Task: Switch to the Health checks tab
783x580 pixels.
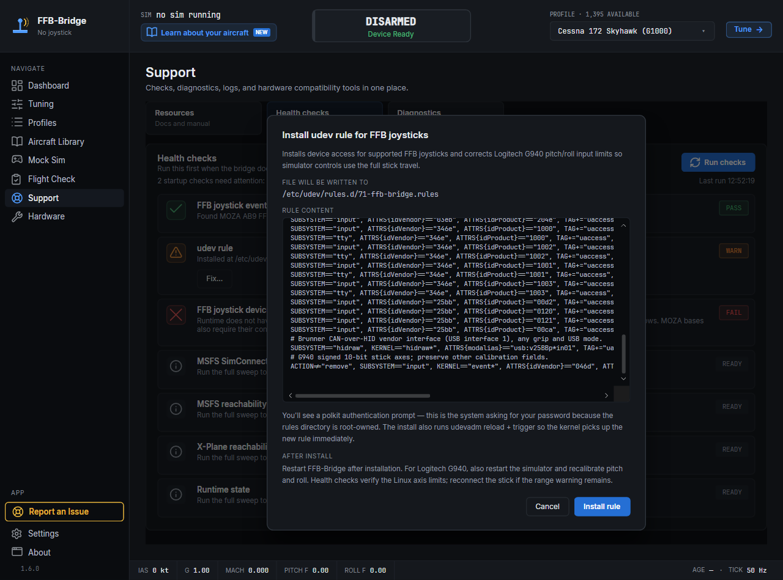Action: click(325, 109)
